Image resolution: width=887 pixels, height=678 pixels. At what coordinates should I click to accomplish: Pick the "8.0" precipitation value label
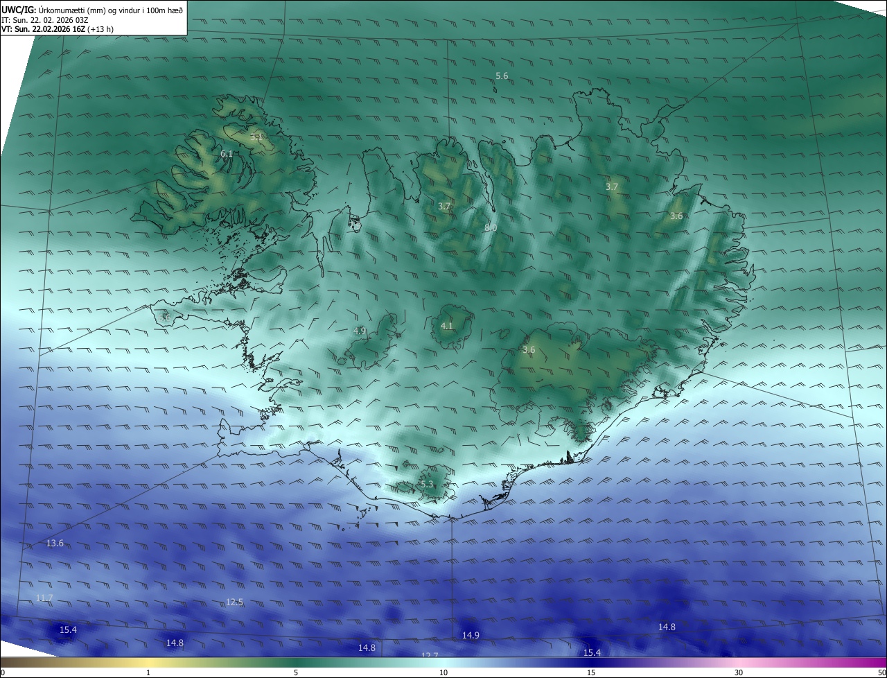(491, 227)
